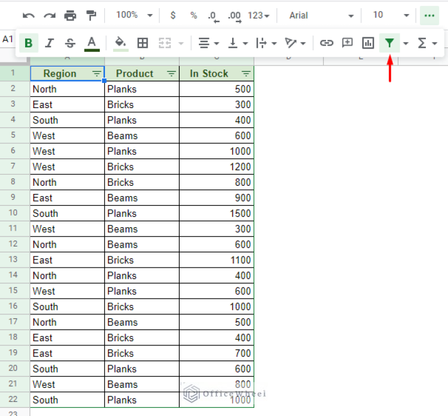Image resolution: width=448 pixels, height=416 pixels.
Task: Click cell with value 1200
Action: [216, 167]
